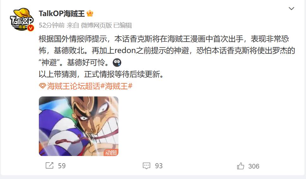Click the crown membership icon

tap(90, 14)
